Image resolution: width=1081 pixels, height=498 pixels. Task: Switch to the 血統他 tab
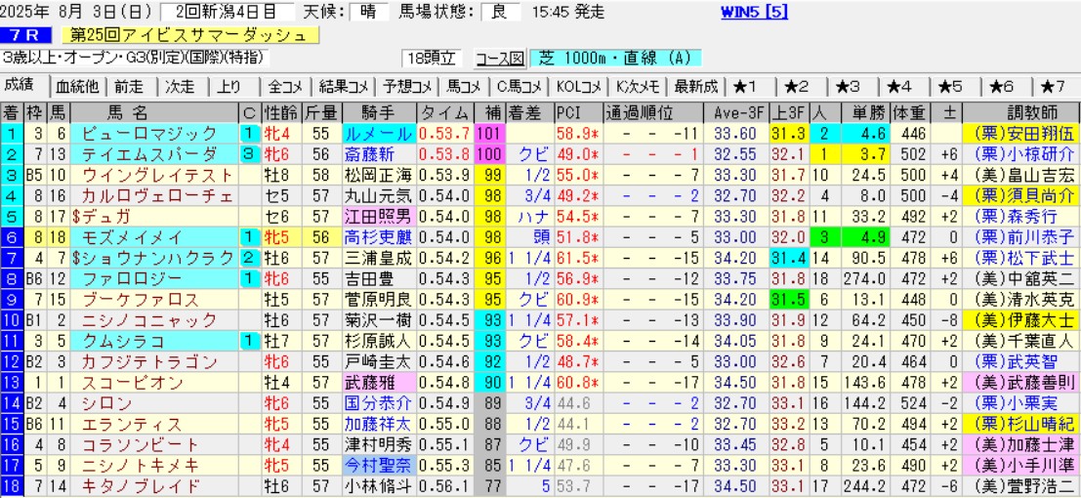[79, 85]
